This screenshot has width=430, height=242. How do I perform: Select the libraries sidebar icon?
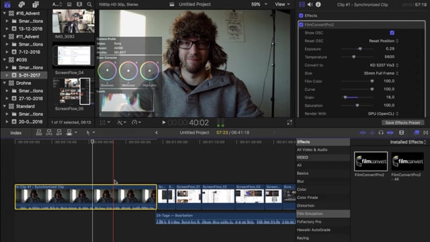(7, 5)
